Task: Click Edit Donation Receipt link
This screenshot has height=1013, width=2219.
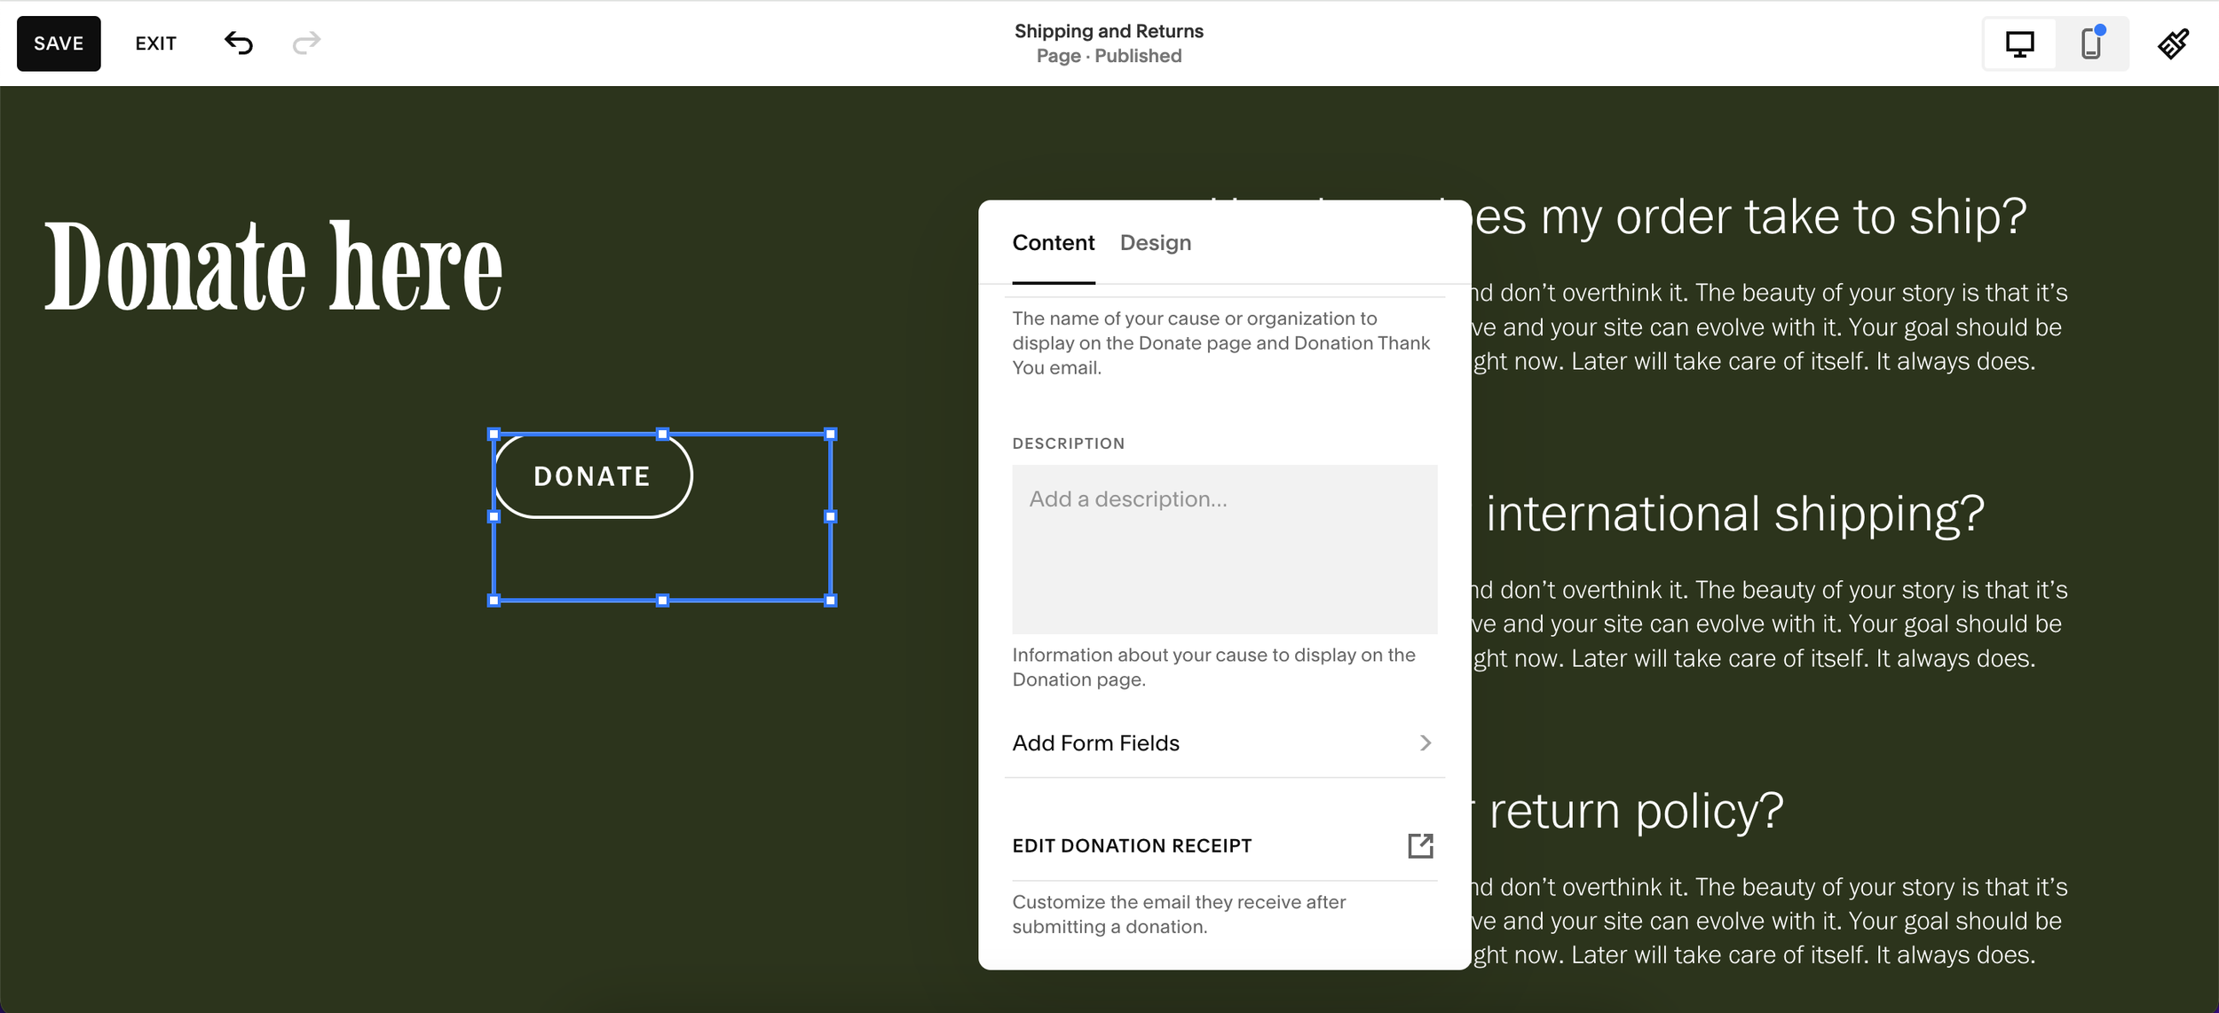Action: coord(1132,845)
